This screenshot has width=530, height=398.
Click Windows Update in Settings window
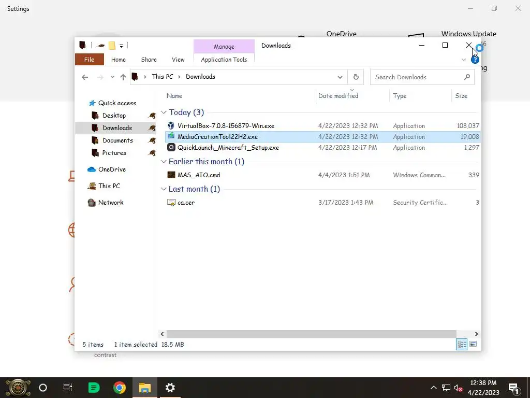point(468,34)
